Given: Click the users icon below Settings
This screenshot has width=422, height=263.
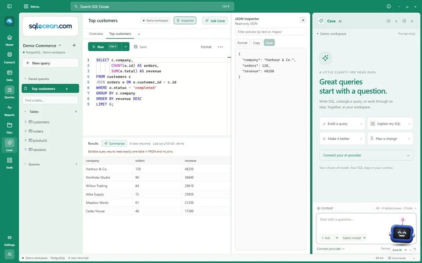Looking at the screenshot, I should click(9, 254).
